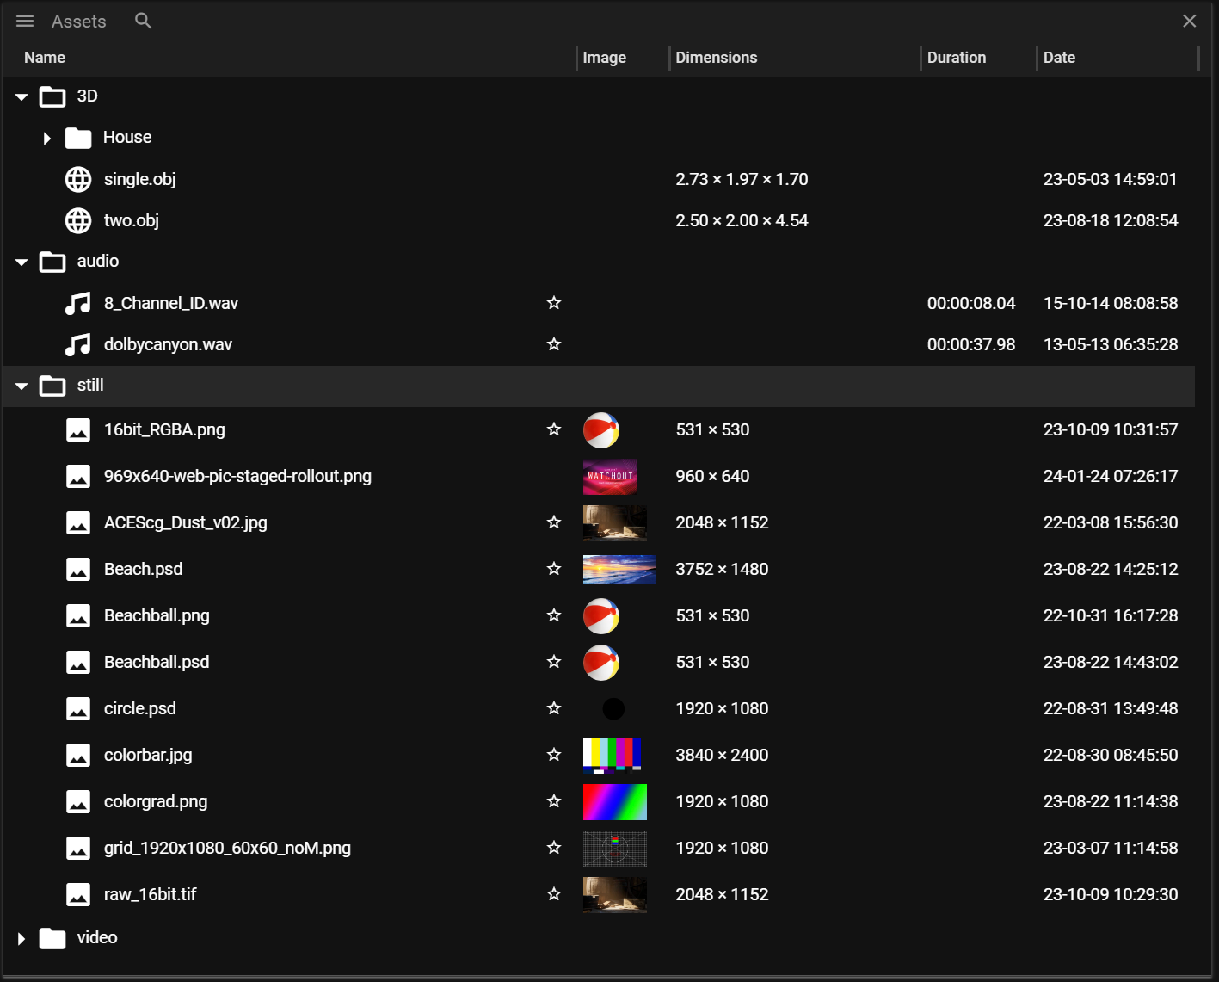1219x982 pixels.
Task: Toggle the star for dolbycanyon.wav
Action: tap(554, 343)
